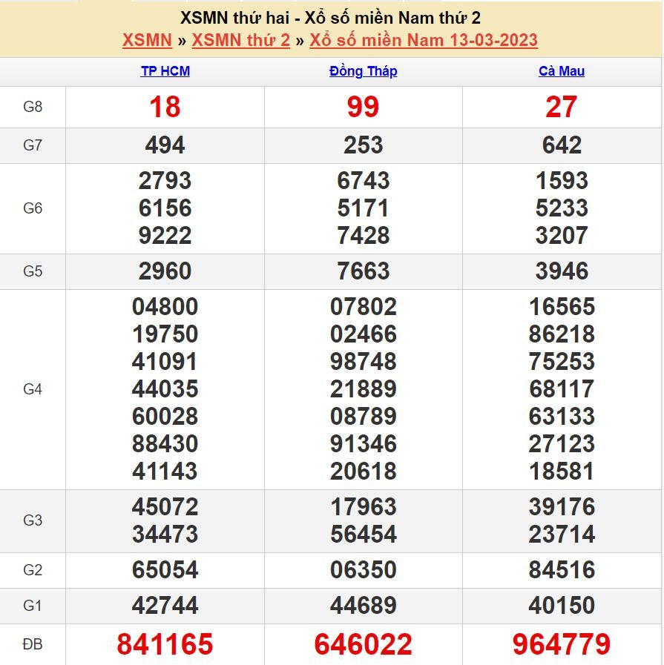This screenshot has height=665, width=664.
Task: Click the G4 number 27123
Action: pyautogui.click(x=562, y=444)
